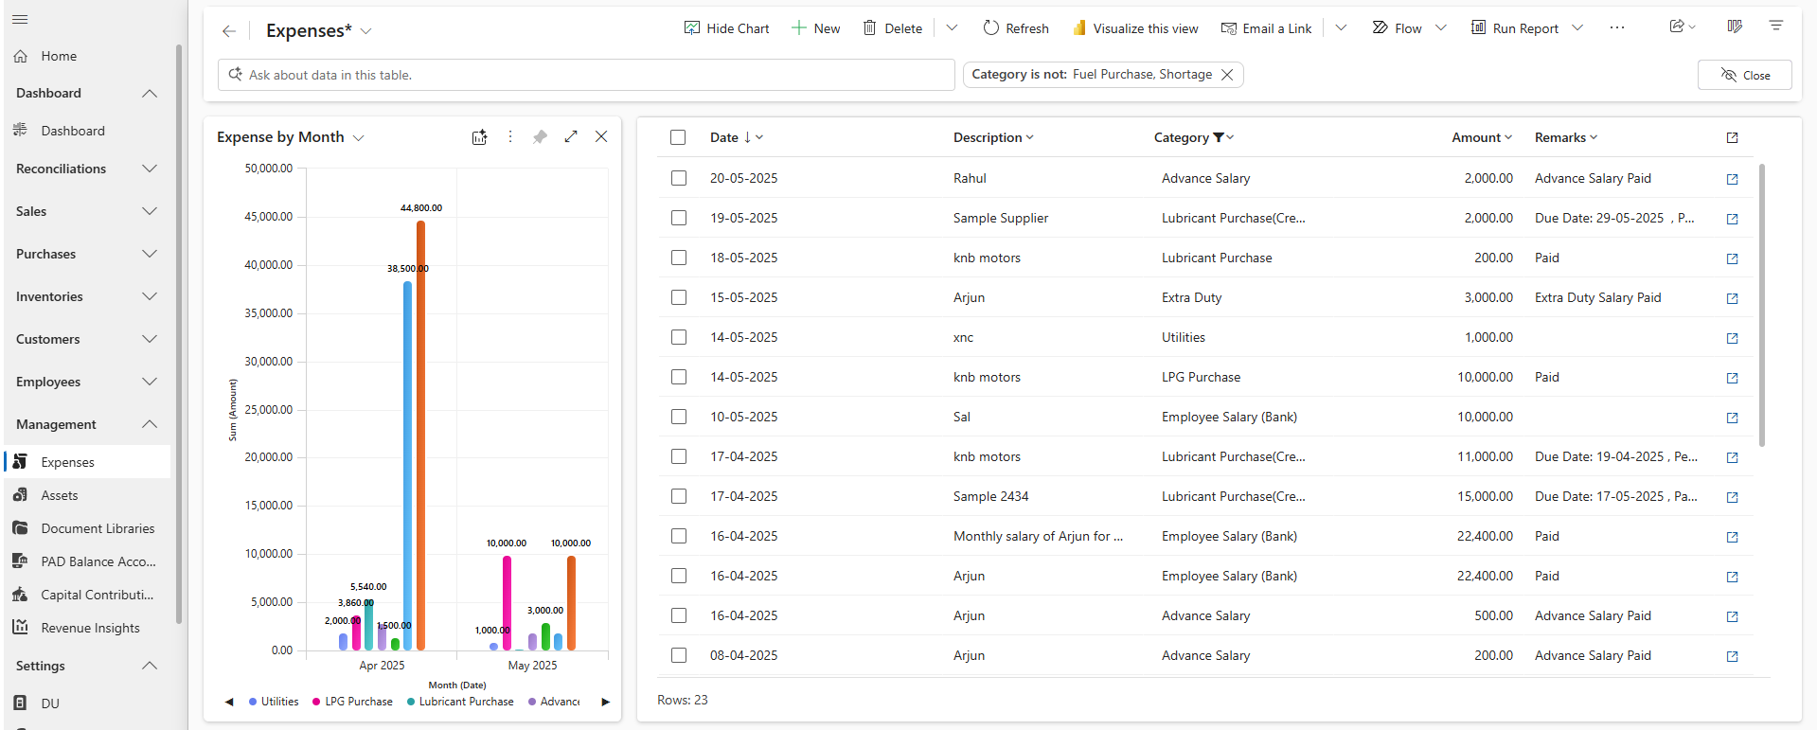Select the 20-05-2025 Rahul row checkbox
The width and height of the screenshot is (1817, 730).
679,178
